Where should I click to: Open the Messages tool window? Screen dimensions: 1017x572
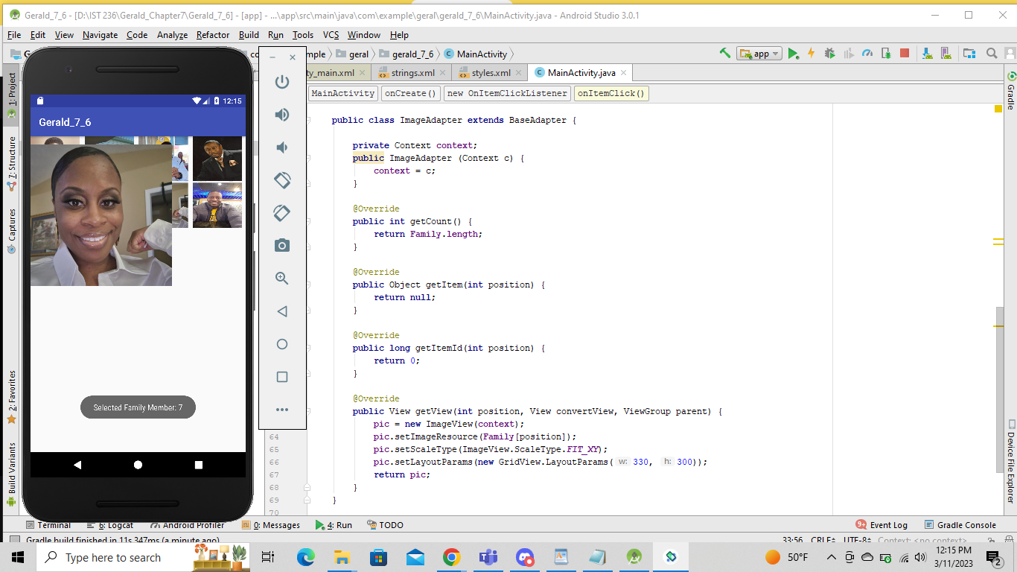[271, 525]
